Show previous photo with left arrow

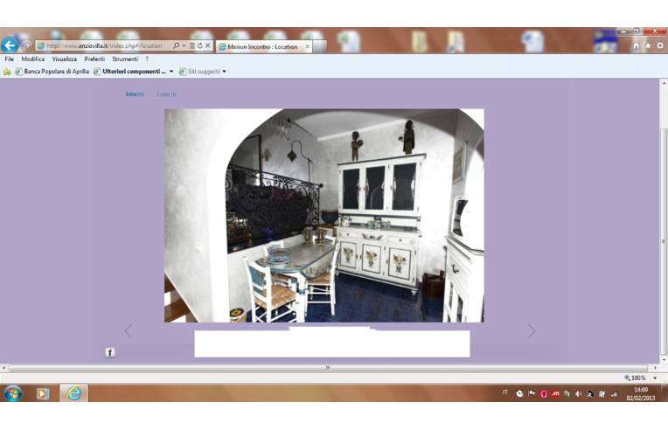[x=129, y=331]
